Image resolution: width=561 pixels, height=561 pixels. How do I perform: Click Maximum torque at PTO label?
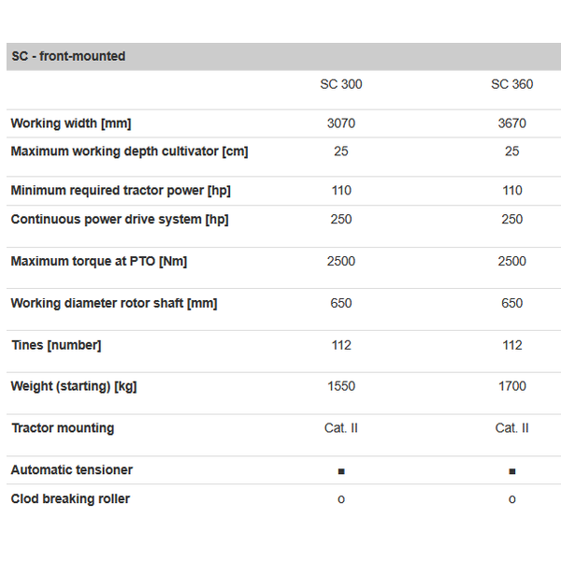(98, 261)
